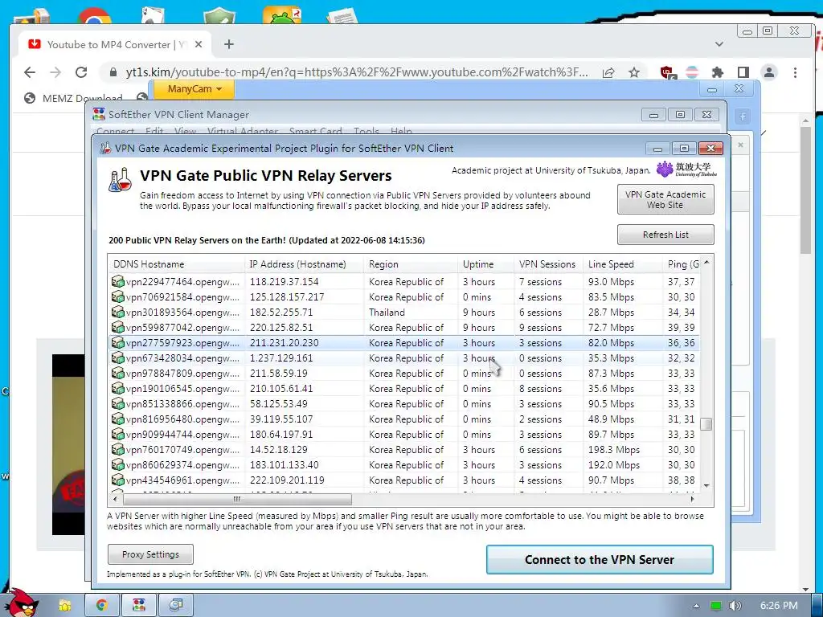Image resolution: width=823 pixels, height=617 pixels.
Task: Open the Chrome tab search chevron
Action: [719, 44]
